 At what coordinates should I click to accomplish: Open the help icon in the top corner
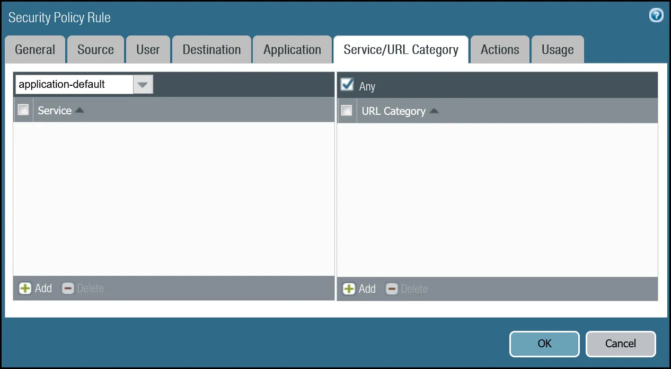coord(656,15)
